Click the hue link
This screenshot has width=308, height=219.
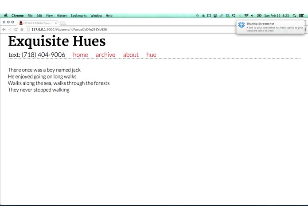151,55
